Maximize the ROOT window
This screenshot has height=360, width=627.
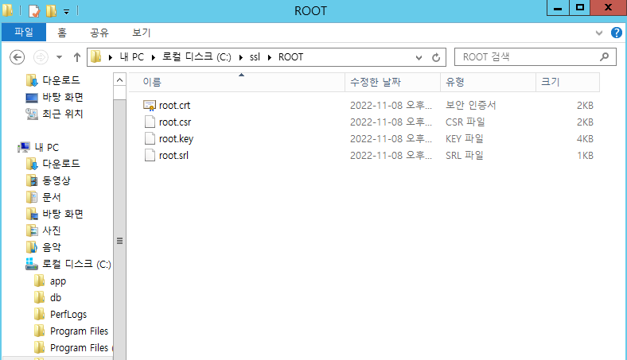(x=580, y=8)
